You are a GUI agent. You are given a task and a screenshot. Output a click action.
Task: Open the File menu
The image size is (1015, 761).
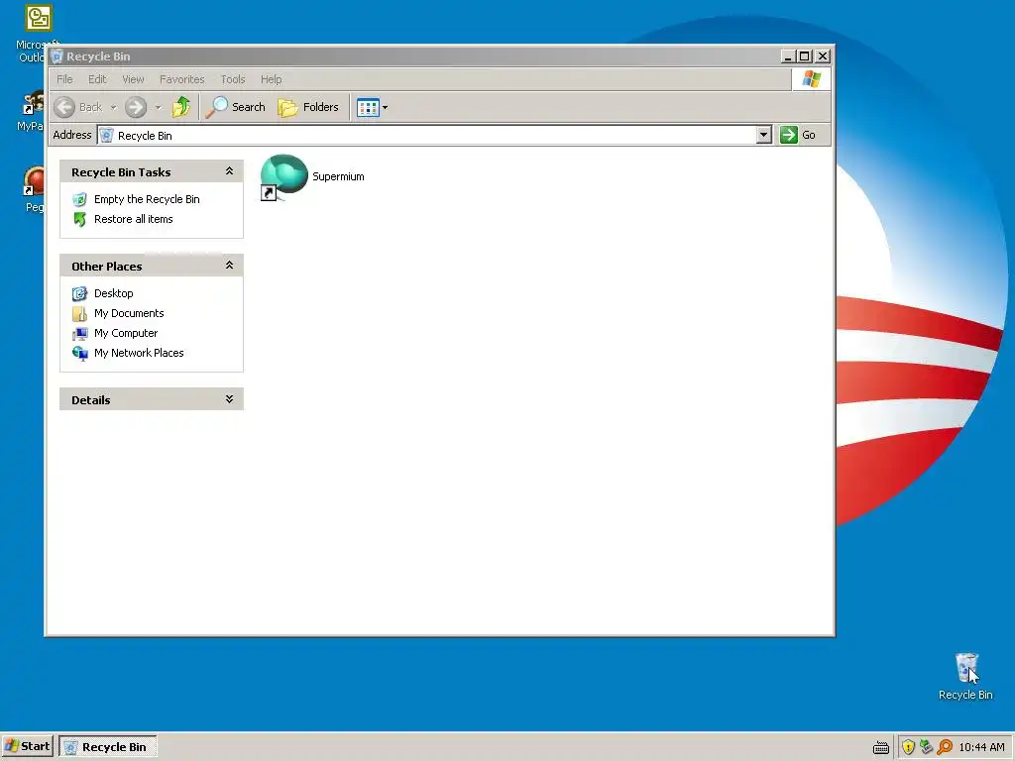coord(64,79)
